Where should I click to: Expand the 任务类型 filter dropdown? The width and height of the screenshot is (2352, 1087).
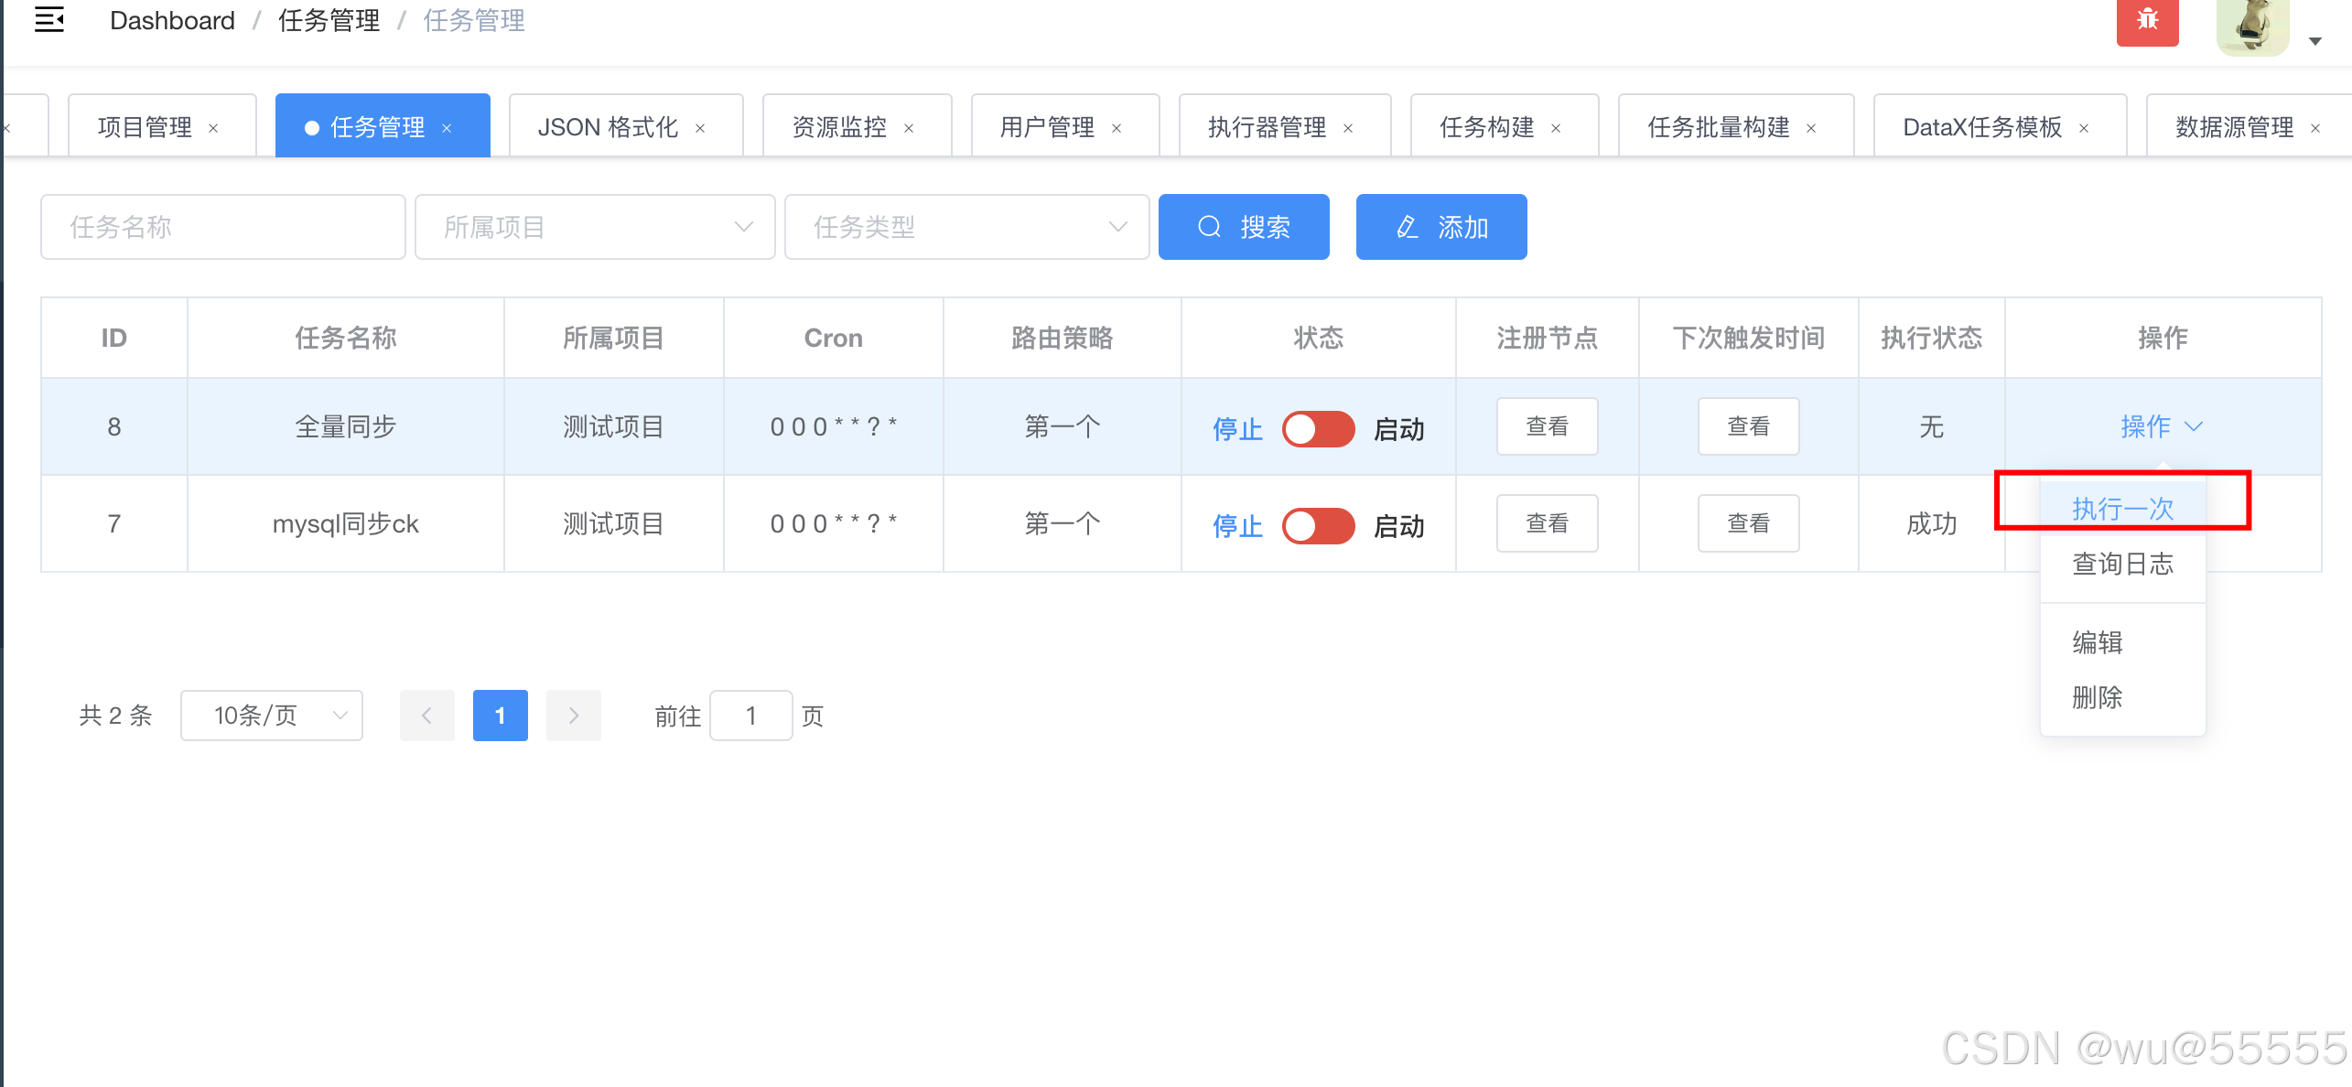pyautogui.click(x=966, y=227)
